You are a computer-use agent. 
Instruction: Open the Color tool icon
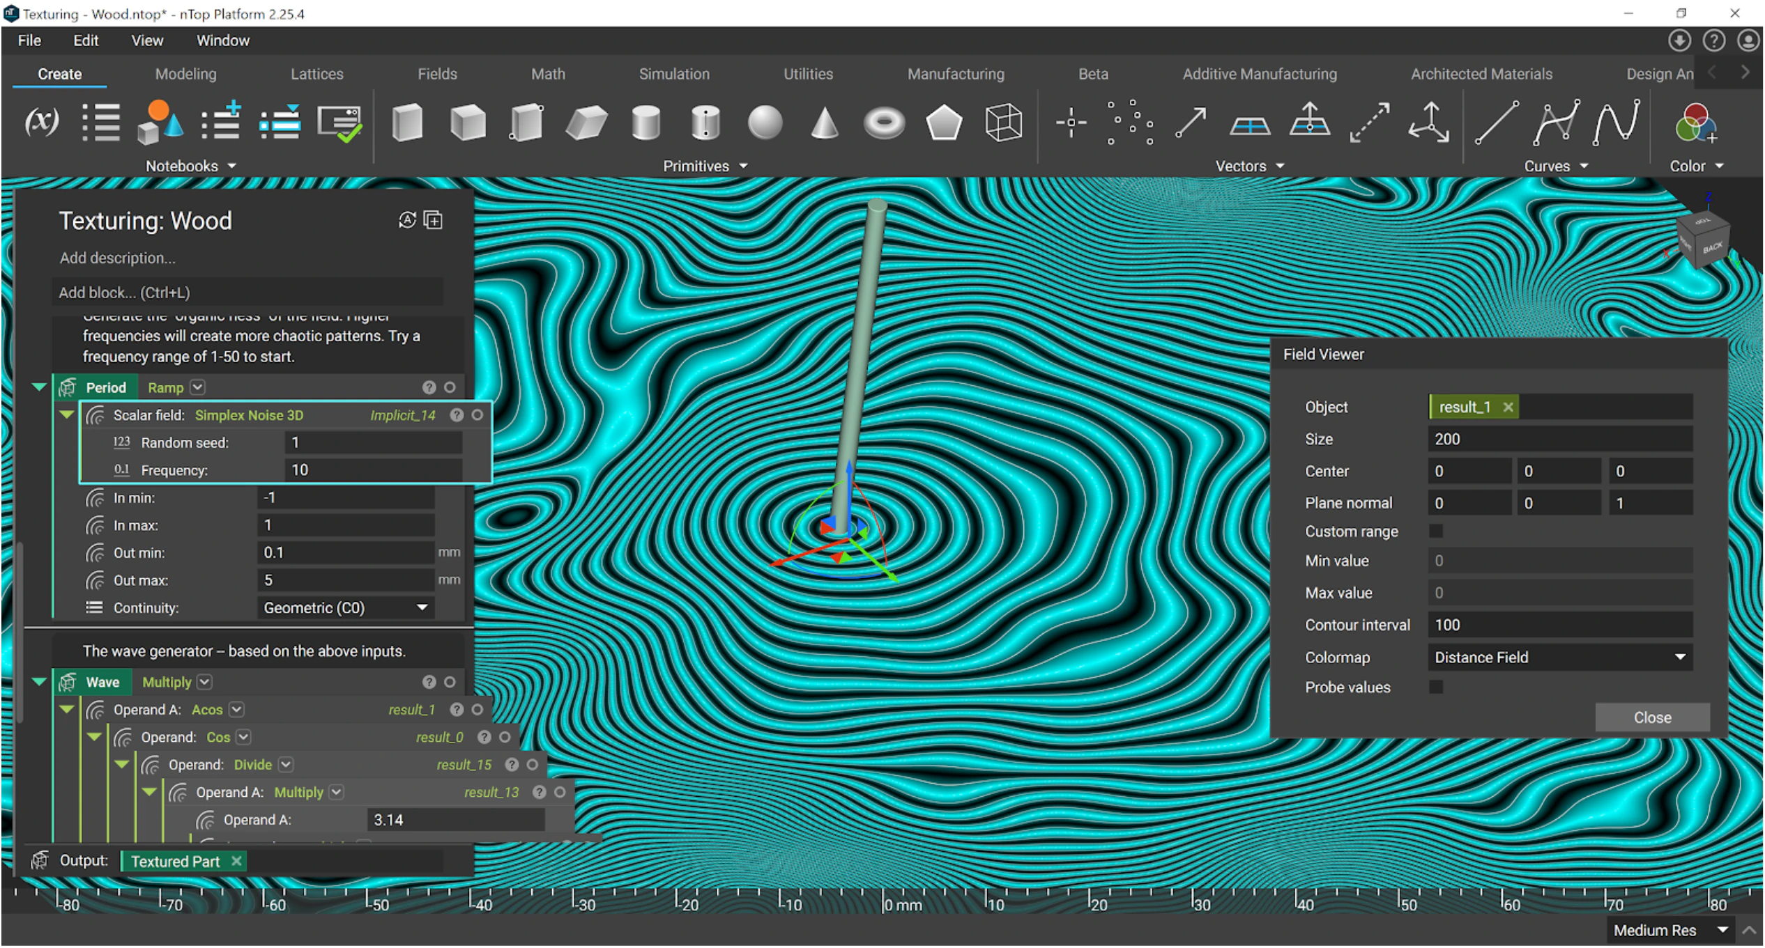pyautogui.click(x=1695, y=123)
